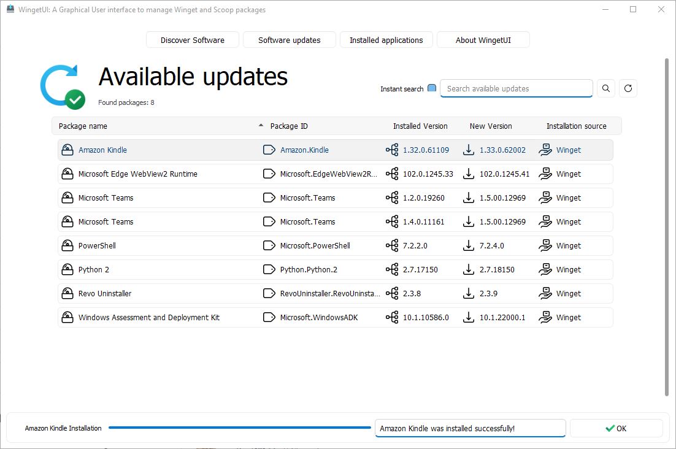Click the magnifying glass search icon

click(605, 88)
